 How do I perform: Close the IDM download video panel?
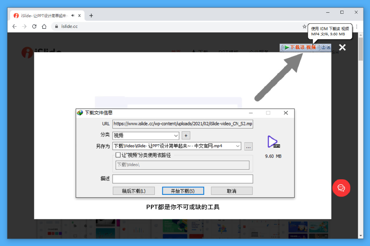point(328,47)
